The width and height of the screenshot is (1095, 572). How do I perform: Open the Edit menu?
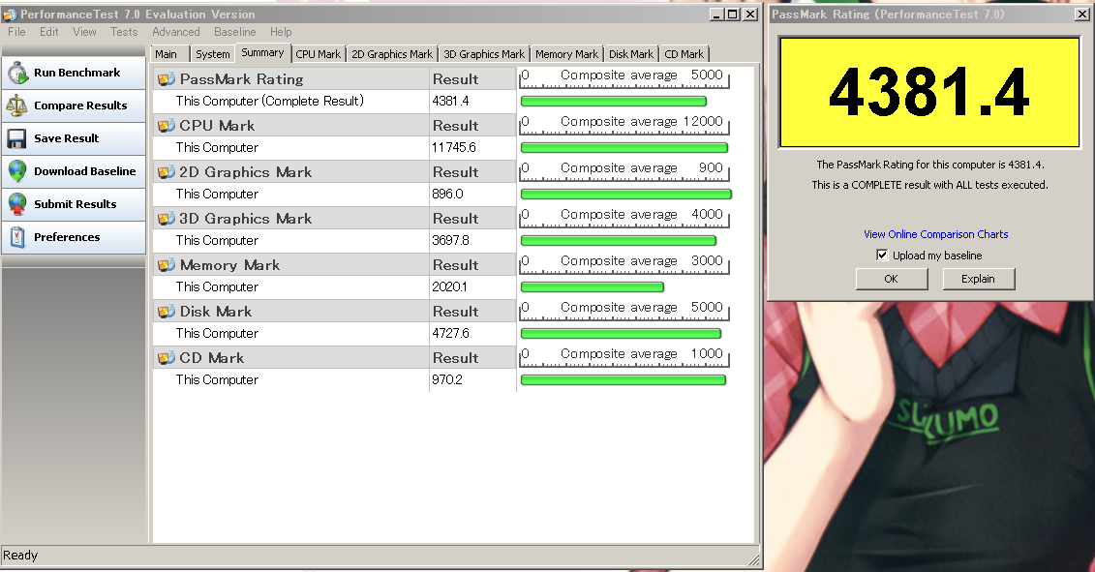click(48, 32)
